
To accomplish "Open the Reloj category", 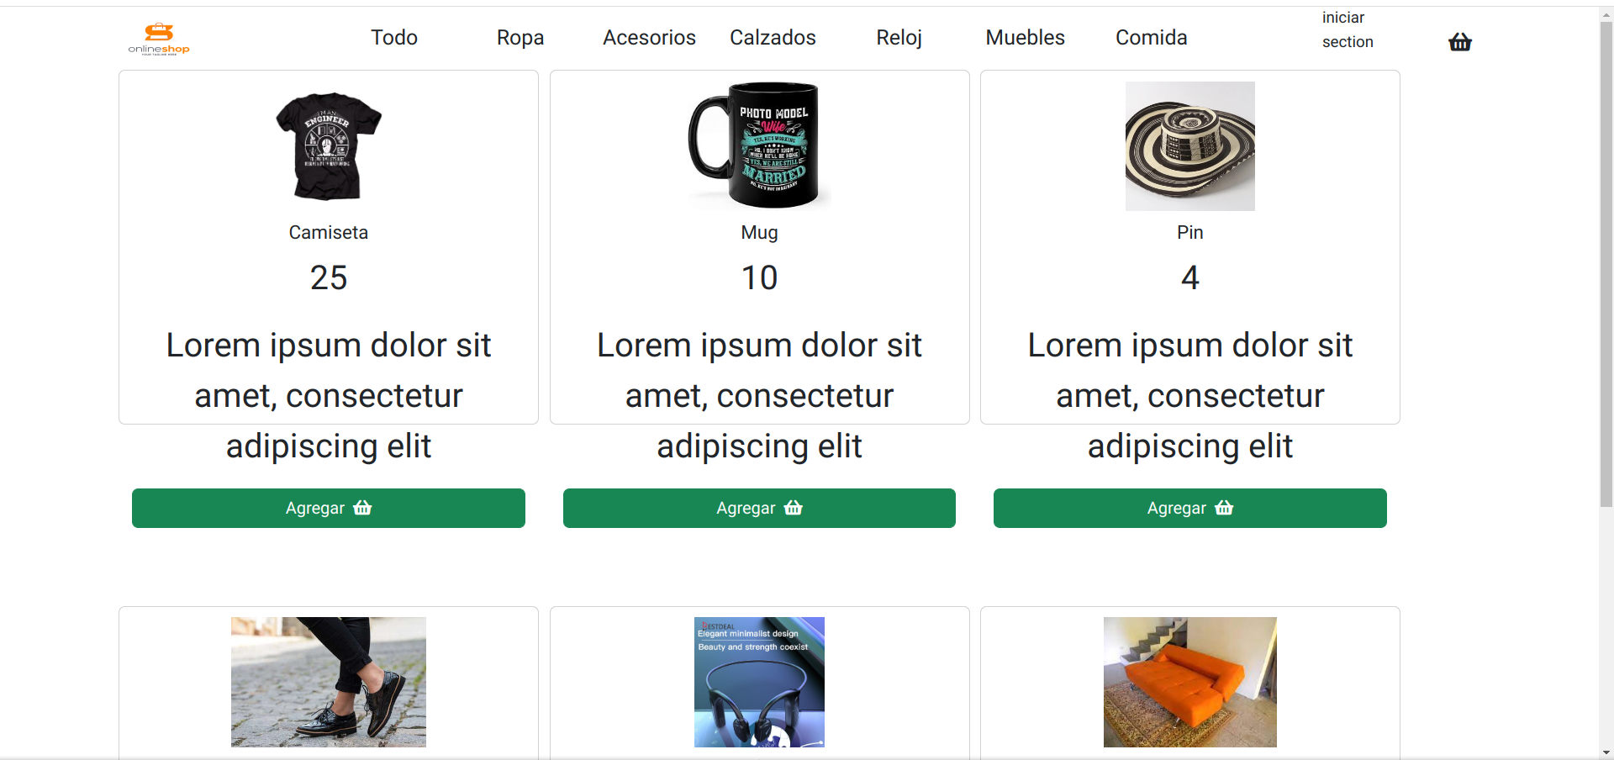I will pos(899,38).
